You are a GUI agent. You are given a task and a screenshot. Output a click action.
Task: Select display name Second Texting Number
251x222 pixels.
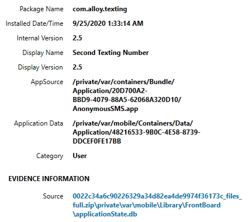[111, 53]
